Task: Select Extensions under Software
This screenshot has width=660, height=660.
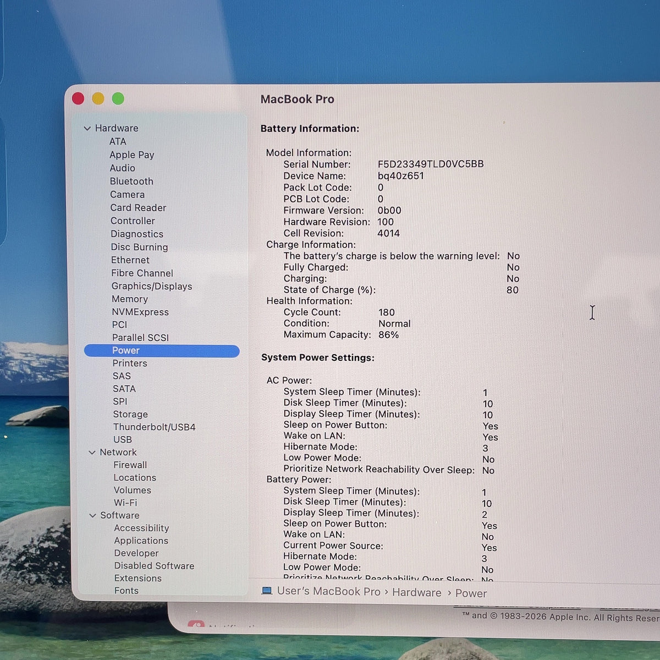Action: (x=138, y=578)
